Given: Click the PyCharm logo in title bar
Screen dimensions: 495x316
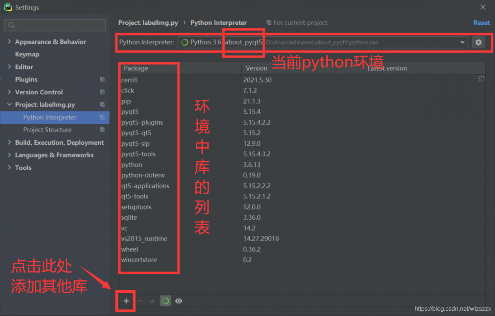Looking at the screenshot, I should [7, 7].
